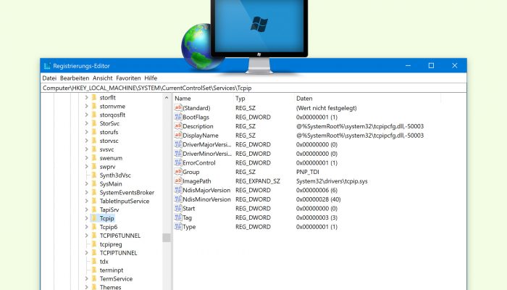This screenshot has height=290, width=507.
Task: Click the DriverMajorVersi... DWORD icon
Action: pyautogui.click(x=178, y=144)
